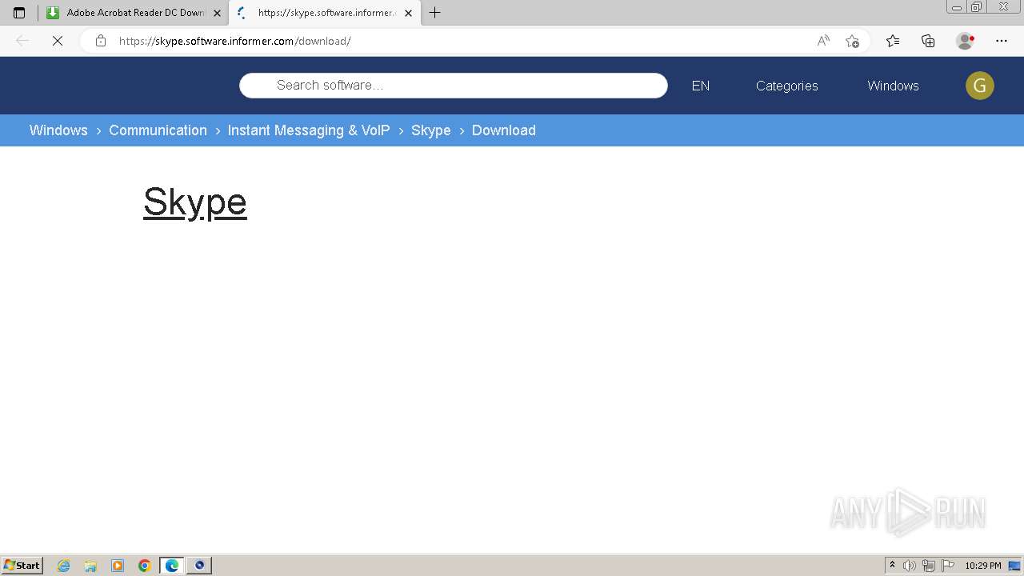Open the Skype heading link
The height and width of the screenshot is (576, 1024).
[195, 202]
